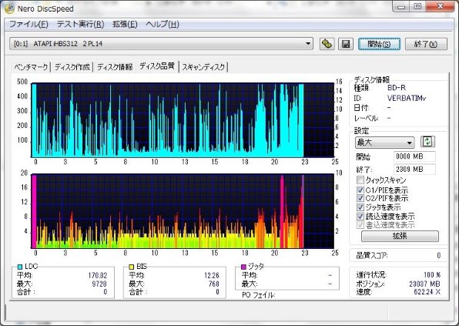Toggle the C2/PIFを表示 checkbox

tap(360, 198)
